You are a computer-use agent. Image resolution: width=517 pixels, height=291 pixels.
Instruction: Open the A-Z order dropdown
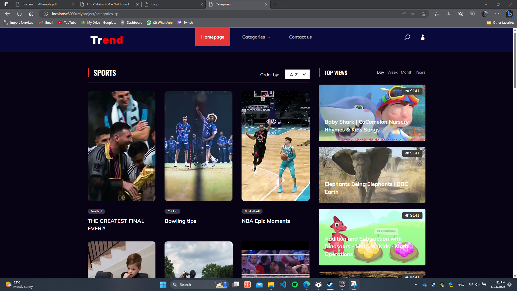pyautogui.click(x=297, y=74)
